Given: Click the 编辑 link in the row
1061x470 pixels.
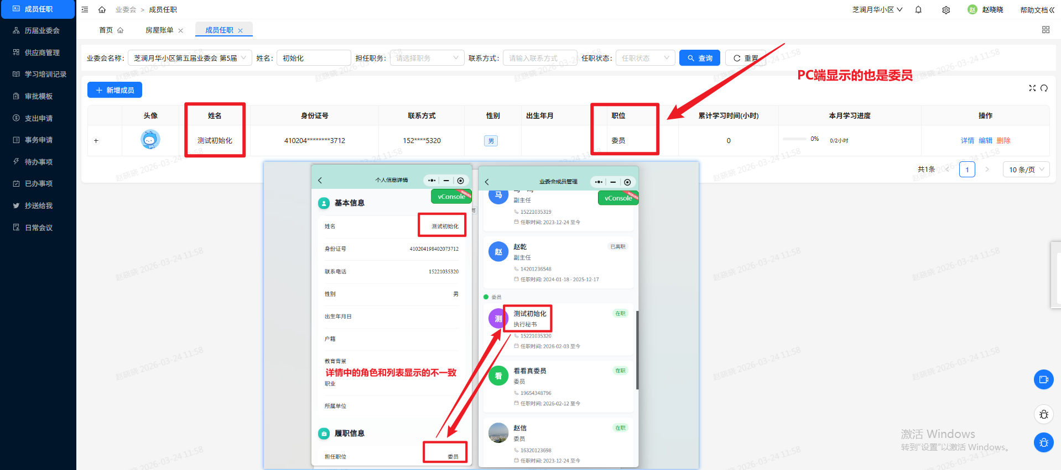Looking at the screenshot, I should 985,141.
